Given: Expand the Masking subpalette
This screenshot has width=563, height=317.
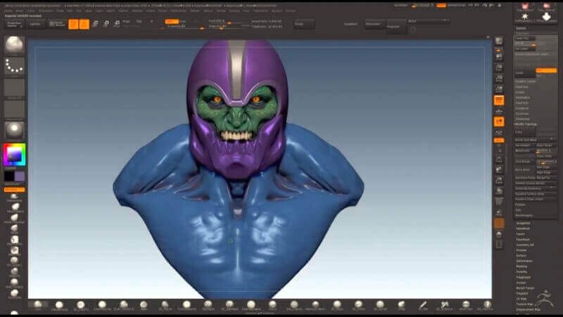Looking at the screenshot, I should [521, 266].
